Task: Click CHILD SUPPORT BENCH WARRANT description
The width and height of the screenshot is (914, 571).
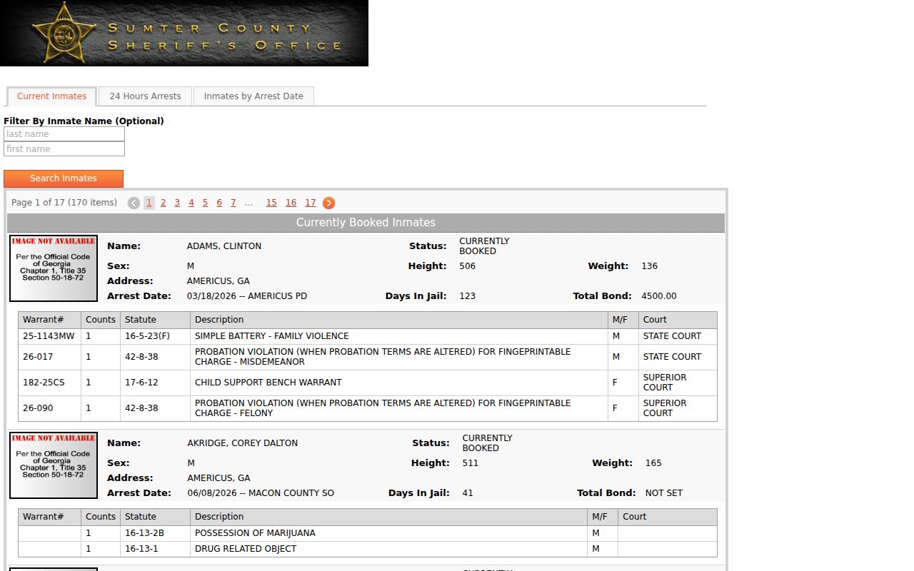Action: coord(268,383)
